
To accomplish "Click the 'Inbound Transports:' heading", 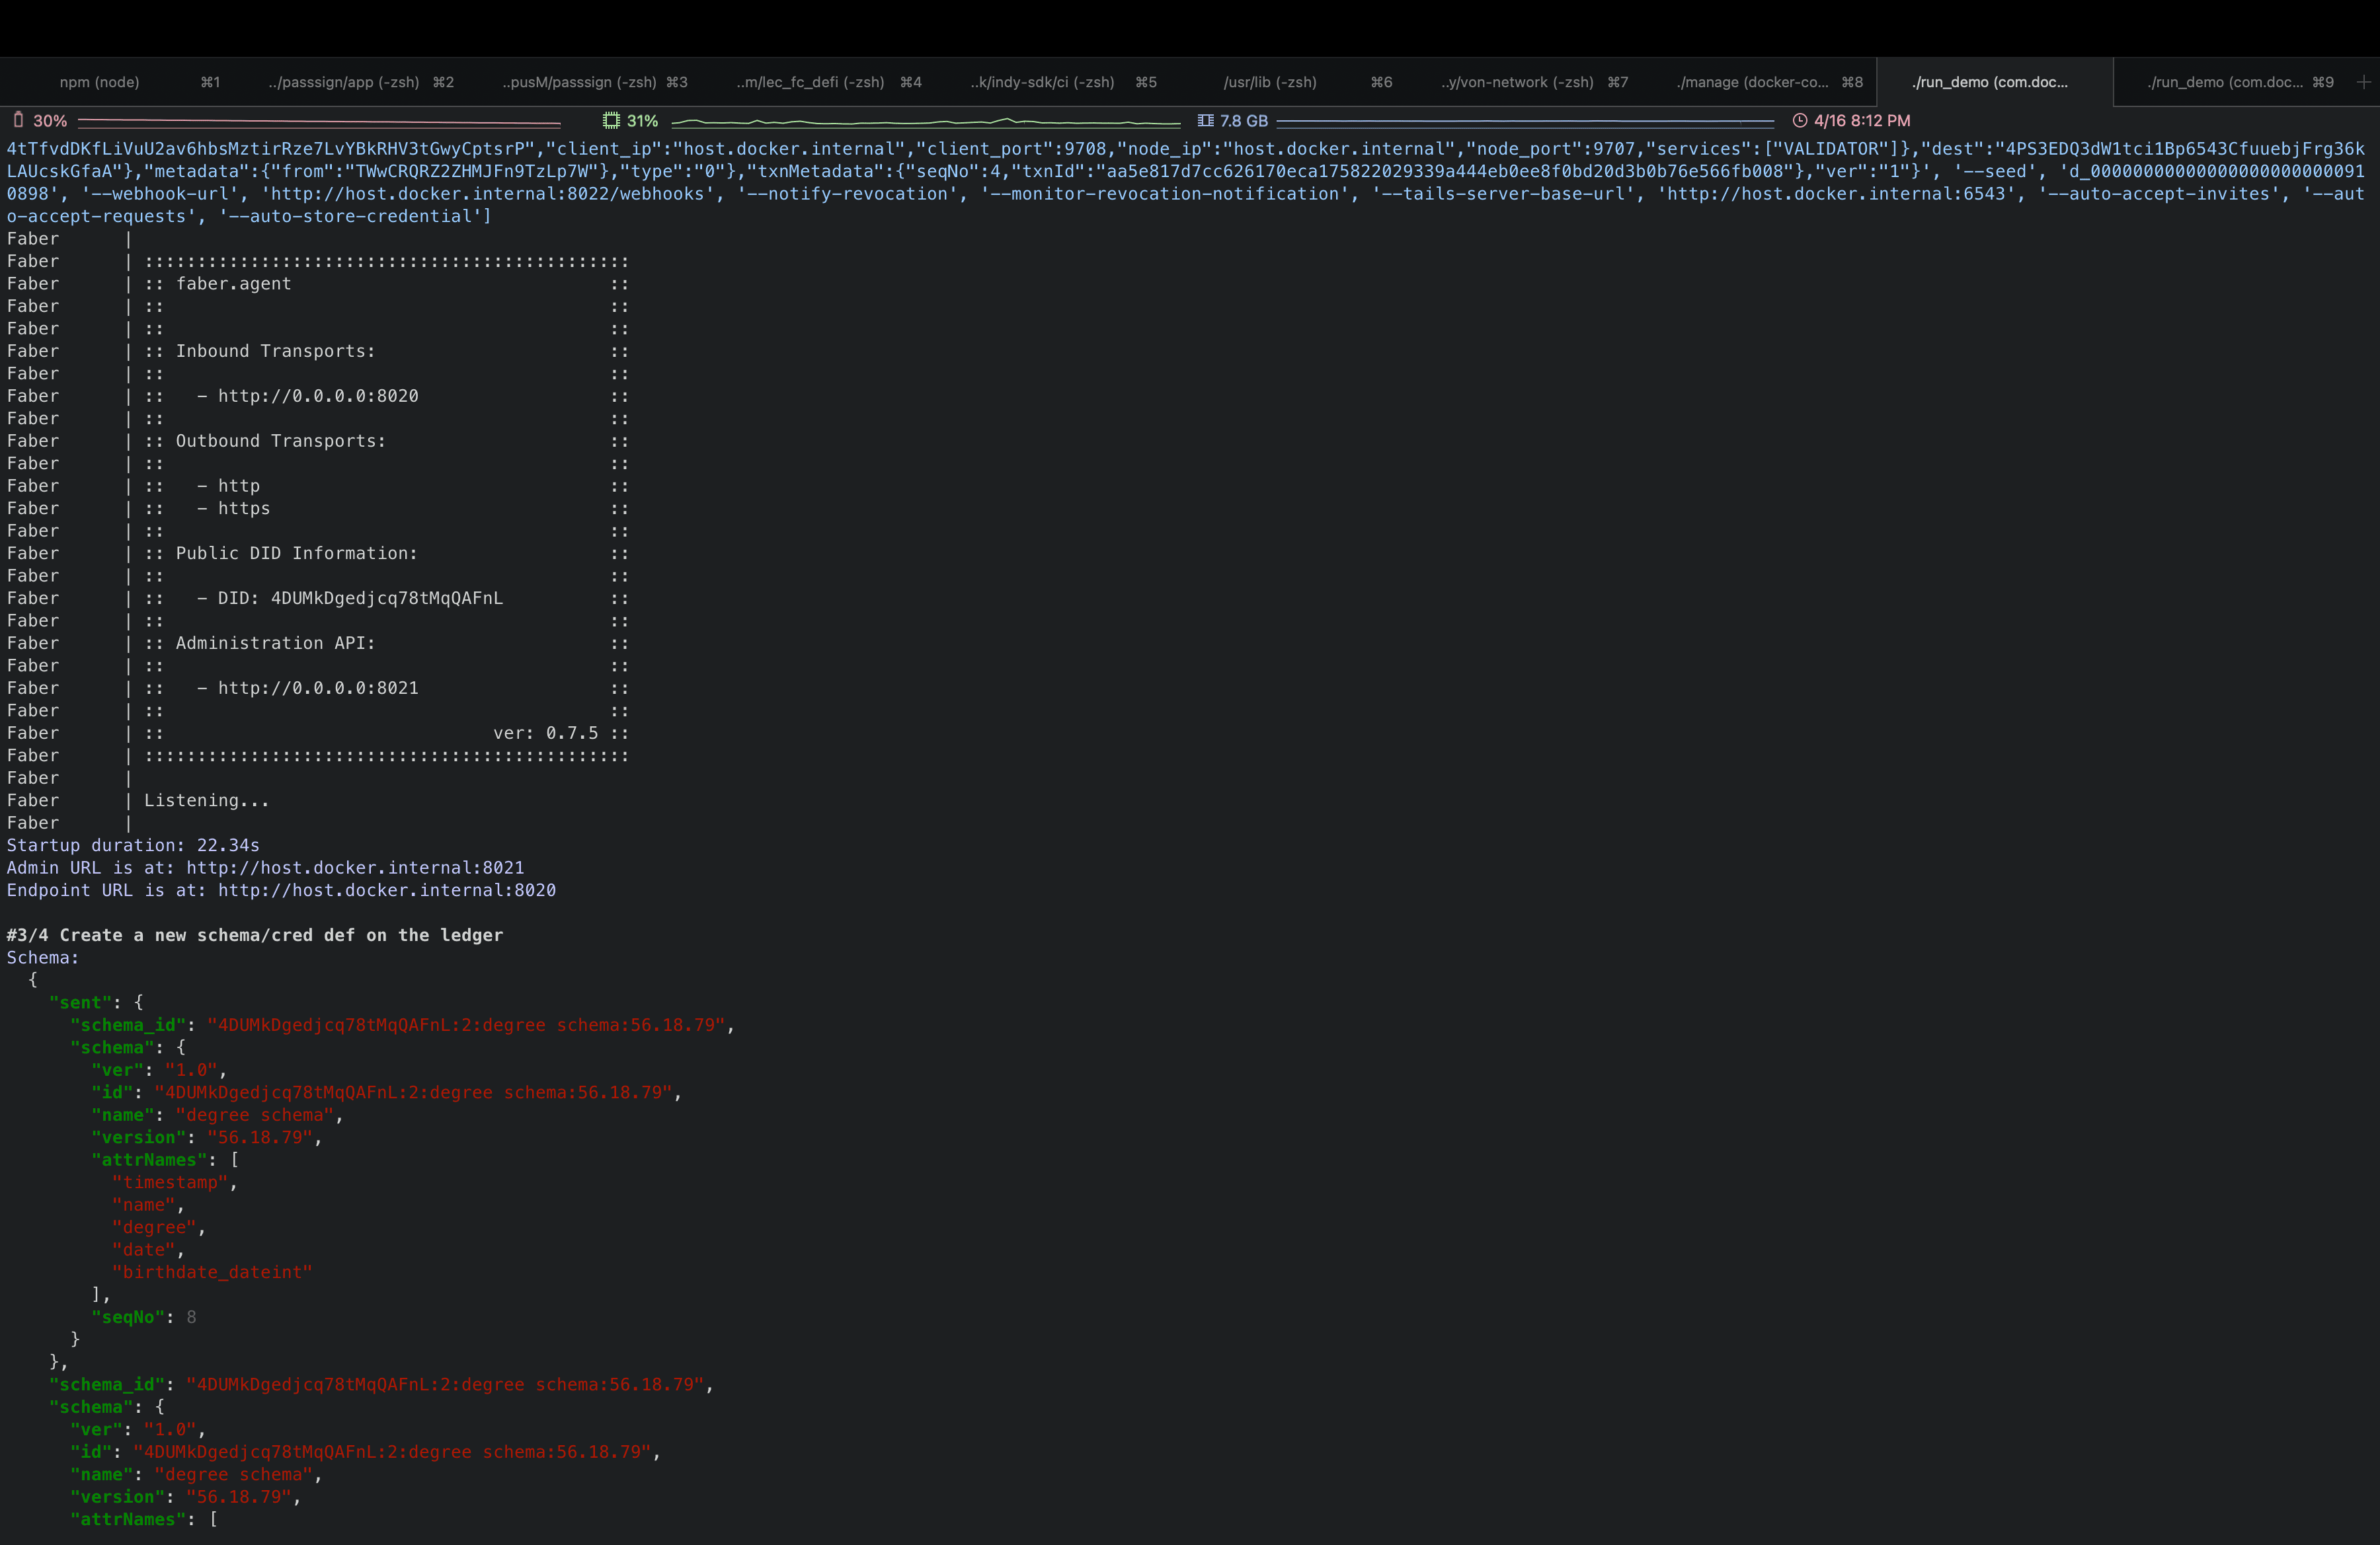I will tap(275, 351).
